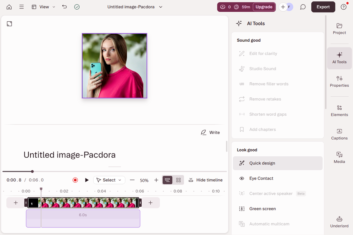Image resolution: width=353 pixels, height=235 pixels.
Task: Click the 50% zoom level value
Action: tap(144, 180)
